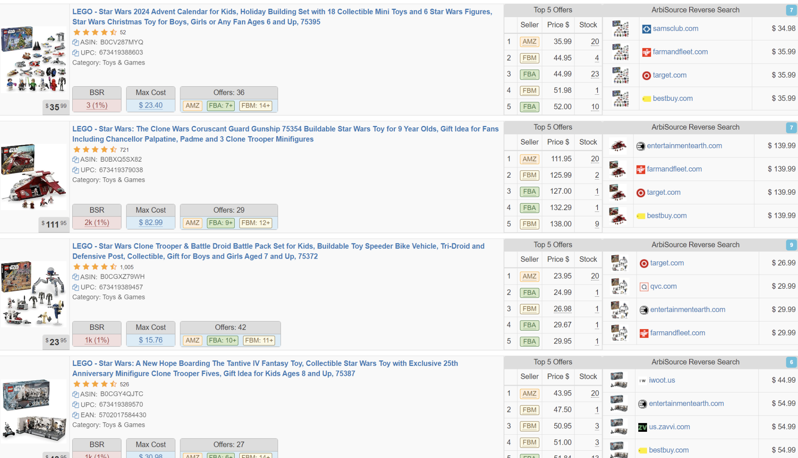This screenshot has width=798, height=458.
Task: Click the qvc.com favicon at $29.99
Action: [x=644, y=287]
